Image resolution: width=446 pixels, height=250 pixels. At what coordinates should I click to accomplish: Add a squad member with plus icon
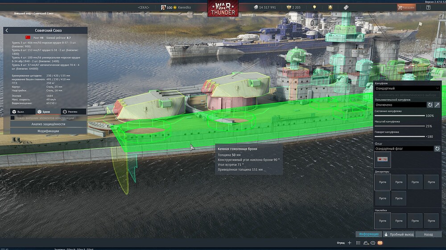pos(350,243)
